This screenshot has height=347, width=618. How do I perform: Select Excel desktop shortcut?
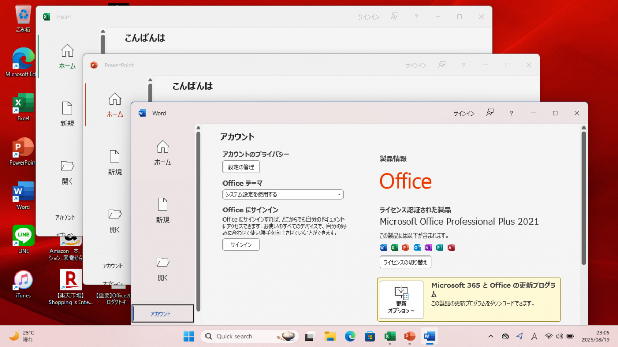click(23, 107)
